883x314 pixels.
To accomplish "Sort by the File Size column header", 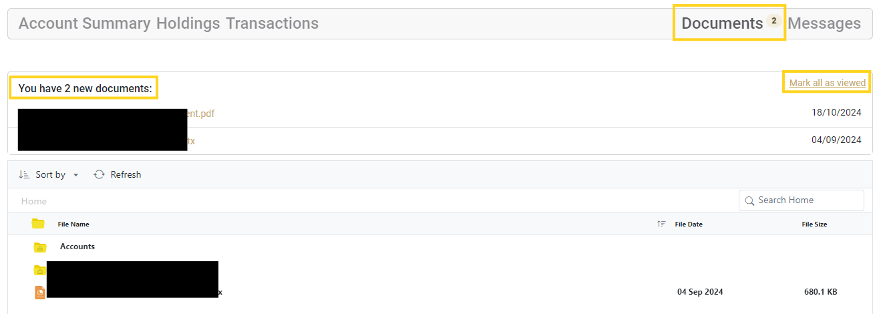I will click(814, 224).
